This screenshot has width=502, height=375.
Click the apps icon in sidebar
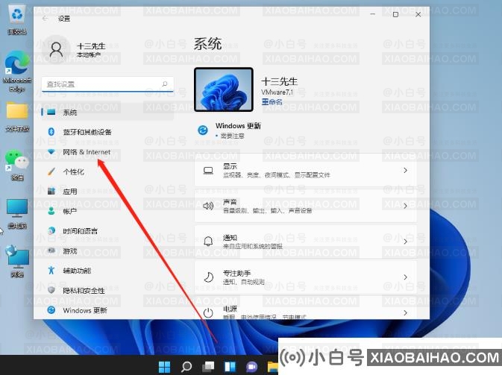[x=51, y=191]
